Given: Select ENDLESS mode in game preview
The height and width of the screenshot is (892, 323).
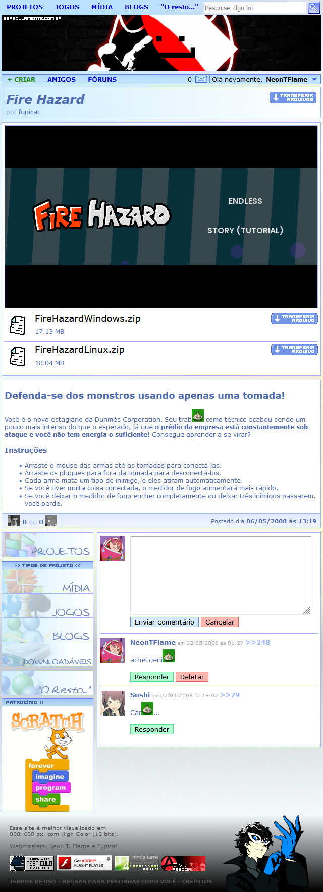Looking at the screenshot, I should 245,201.
